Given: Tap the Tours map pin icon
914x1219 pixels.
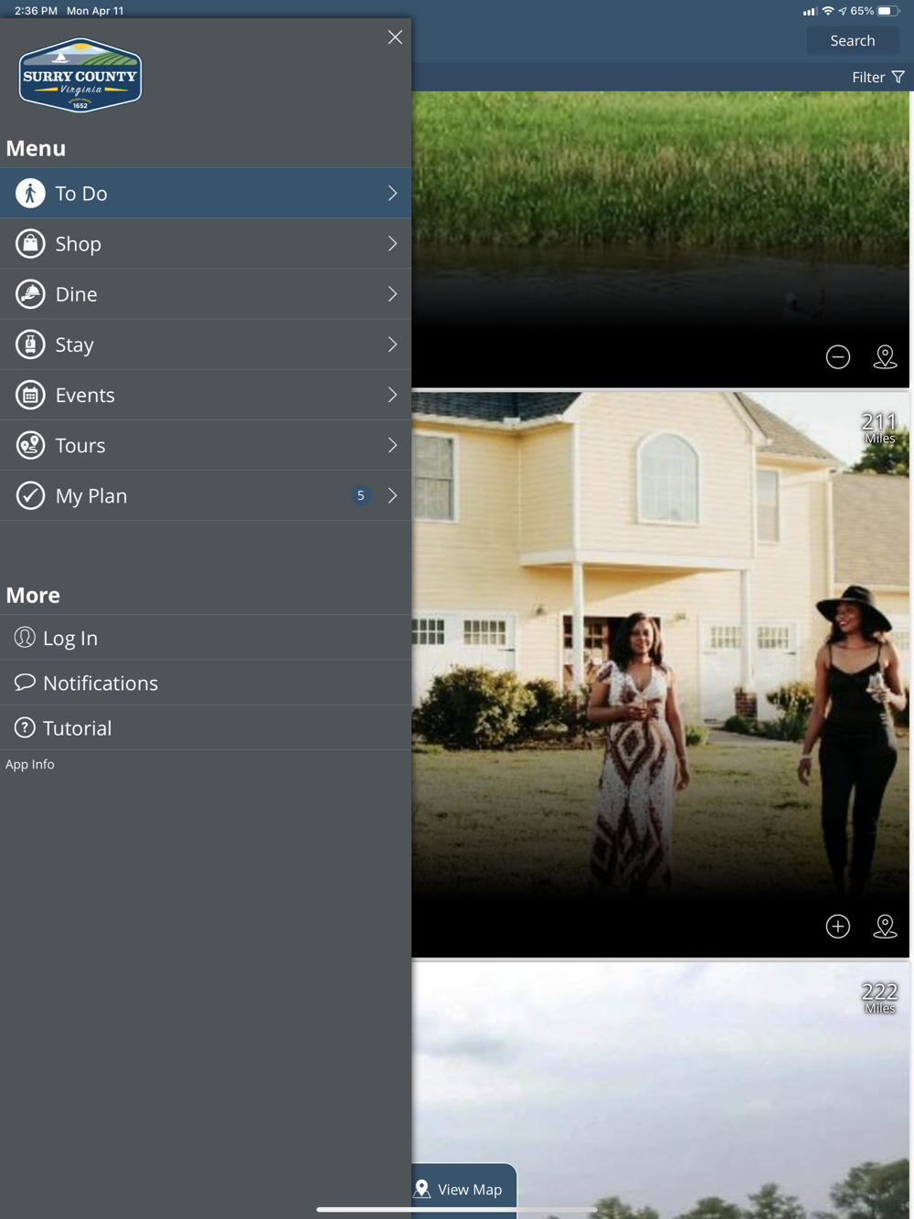Looking at the screenshot, I should (30, 445).
